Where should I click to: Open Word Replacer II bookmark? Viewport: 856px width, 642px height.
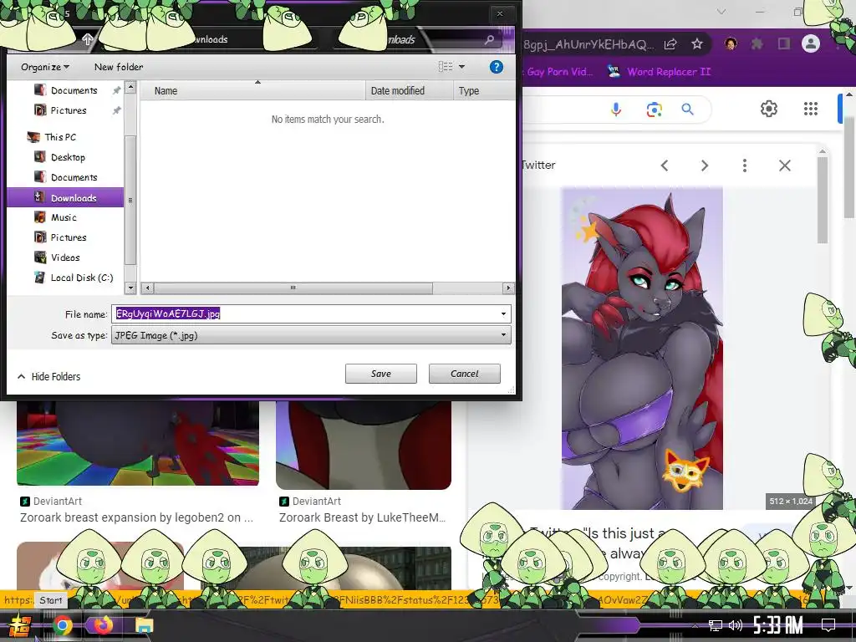(660, 72)
